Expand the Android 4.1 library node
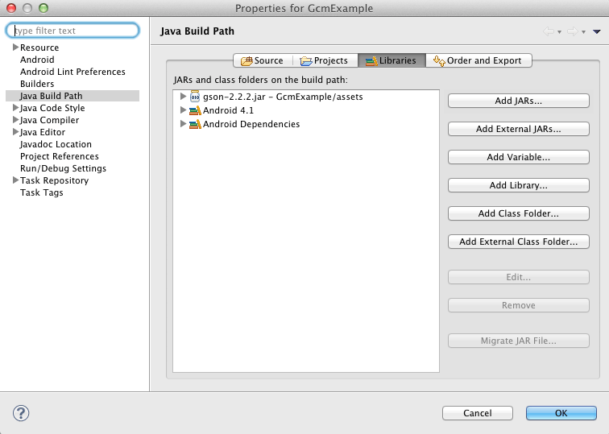 [183, 110]
